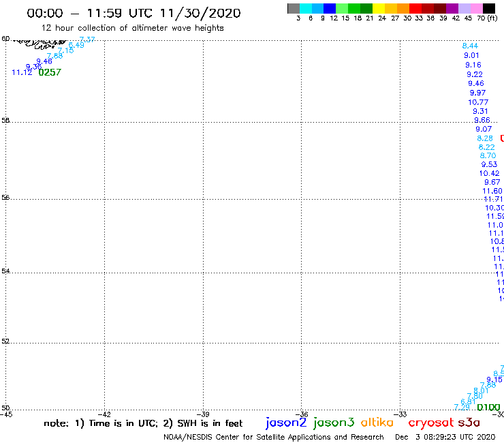Click the latitude axis label 54

pyautogui.click(x=5, y=271)
